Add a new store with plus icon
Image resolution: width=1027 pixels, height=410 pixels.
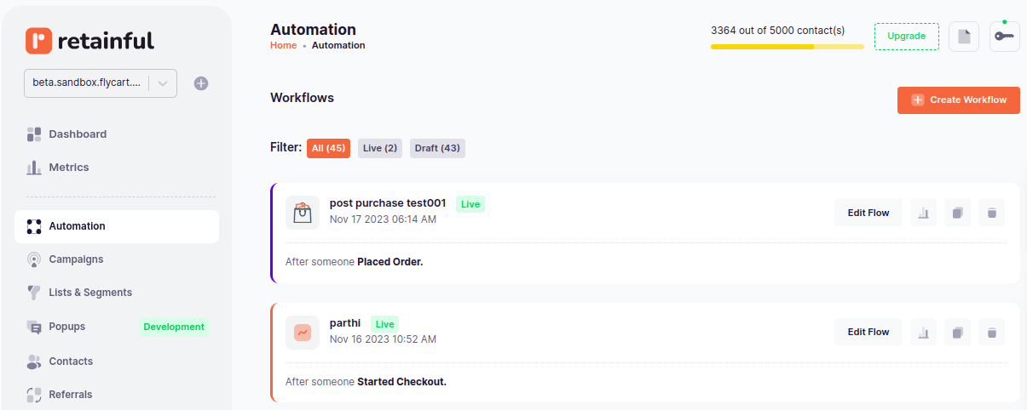[201, 83]
